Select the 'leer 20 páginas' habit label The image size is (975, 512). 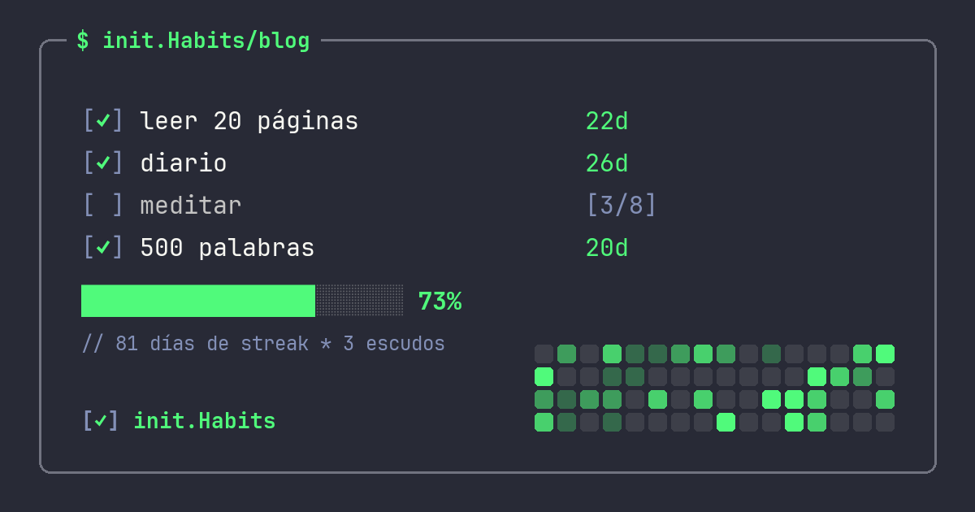tap(249, 121)
